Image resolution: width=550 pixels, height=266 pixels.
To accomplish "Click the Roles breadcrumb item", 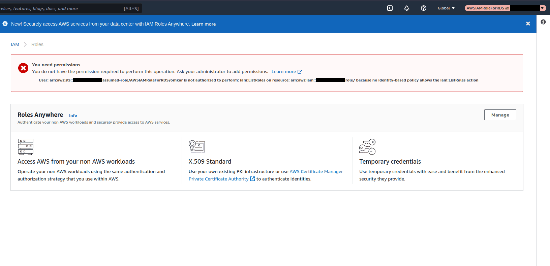I will [x=37, y=44].
